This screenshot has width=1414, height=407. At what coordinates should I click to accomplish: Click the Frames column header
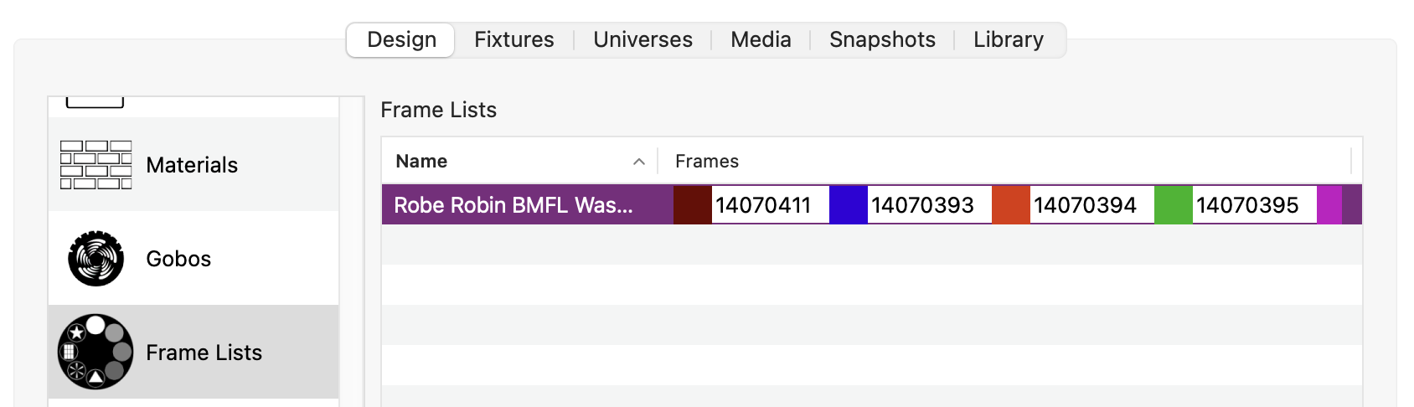pos(707,162)
